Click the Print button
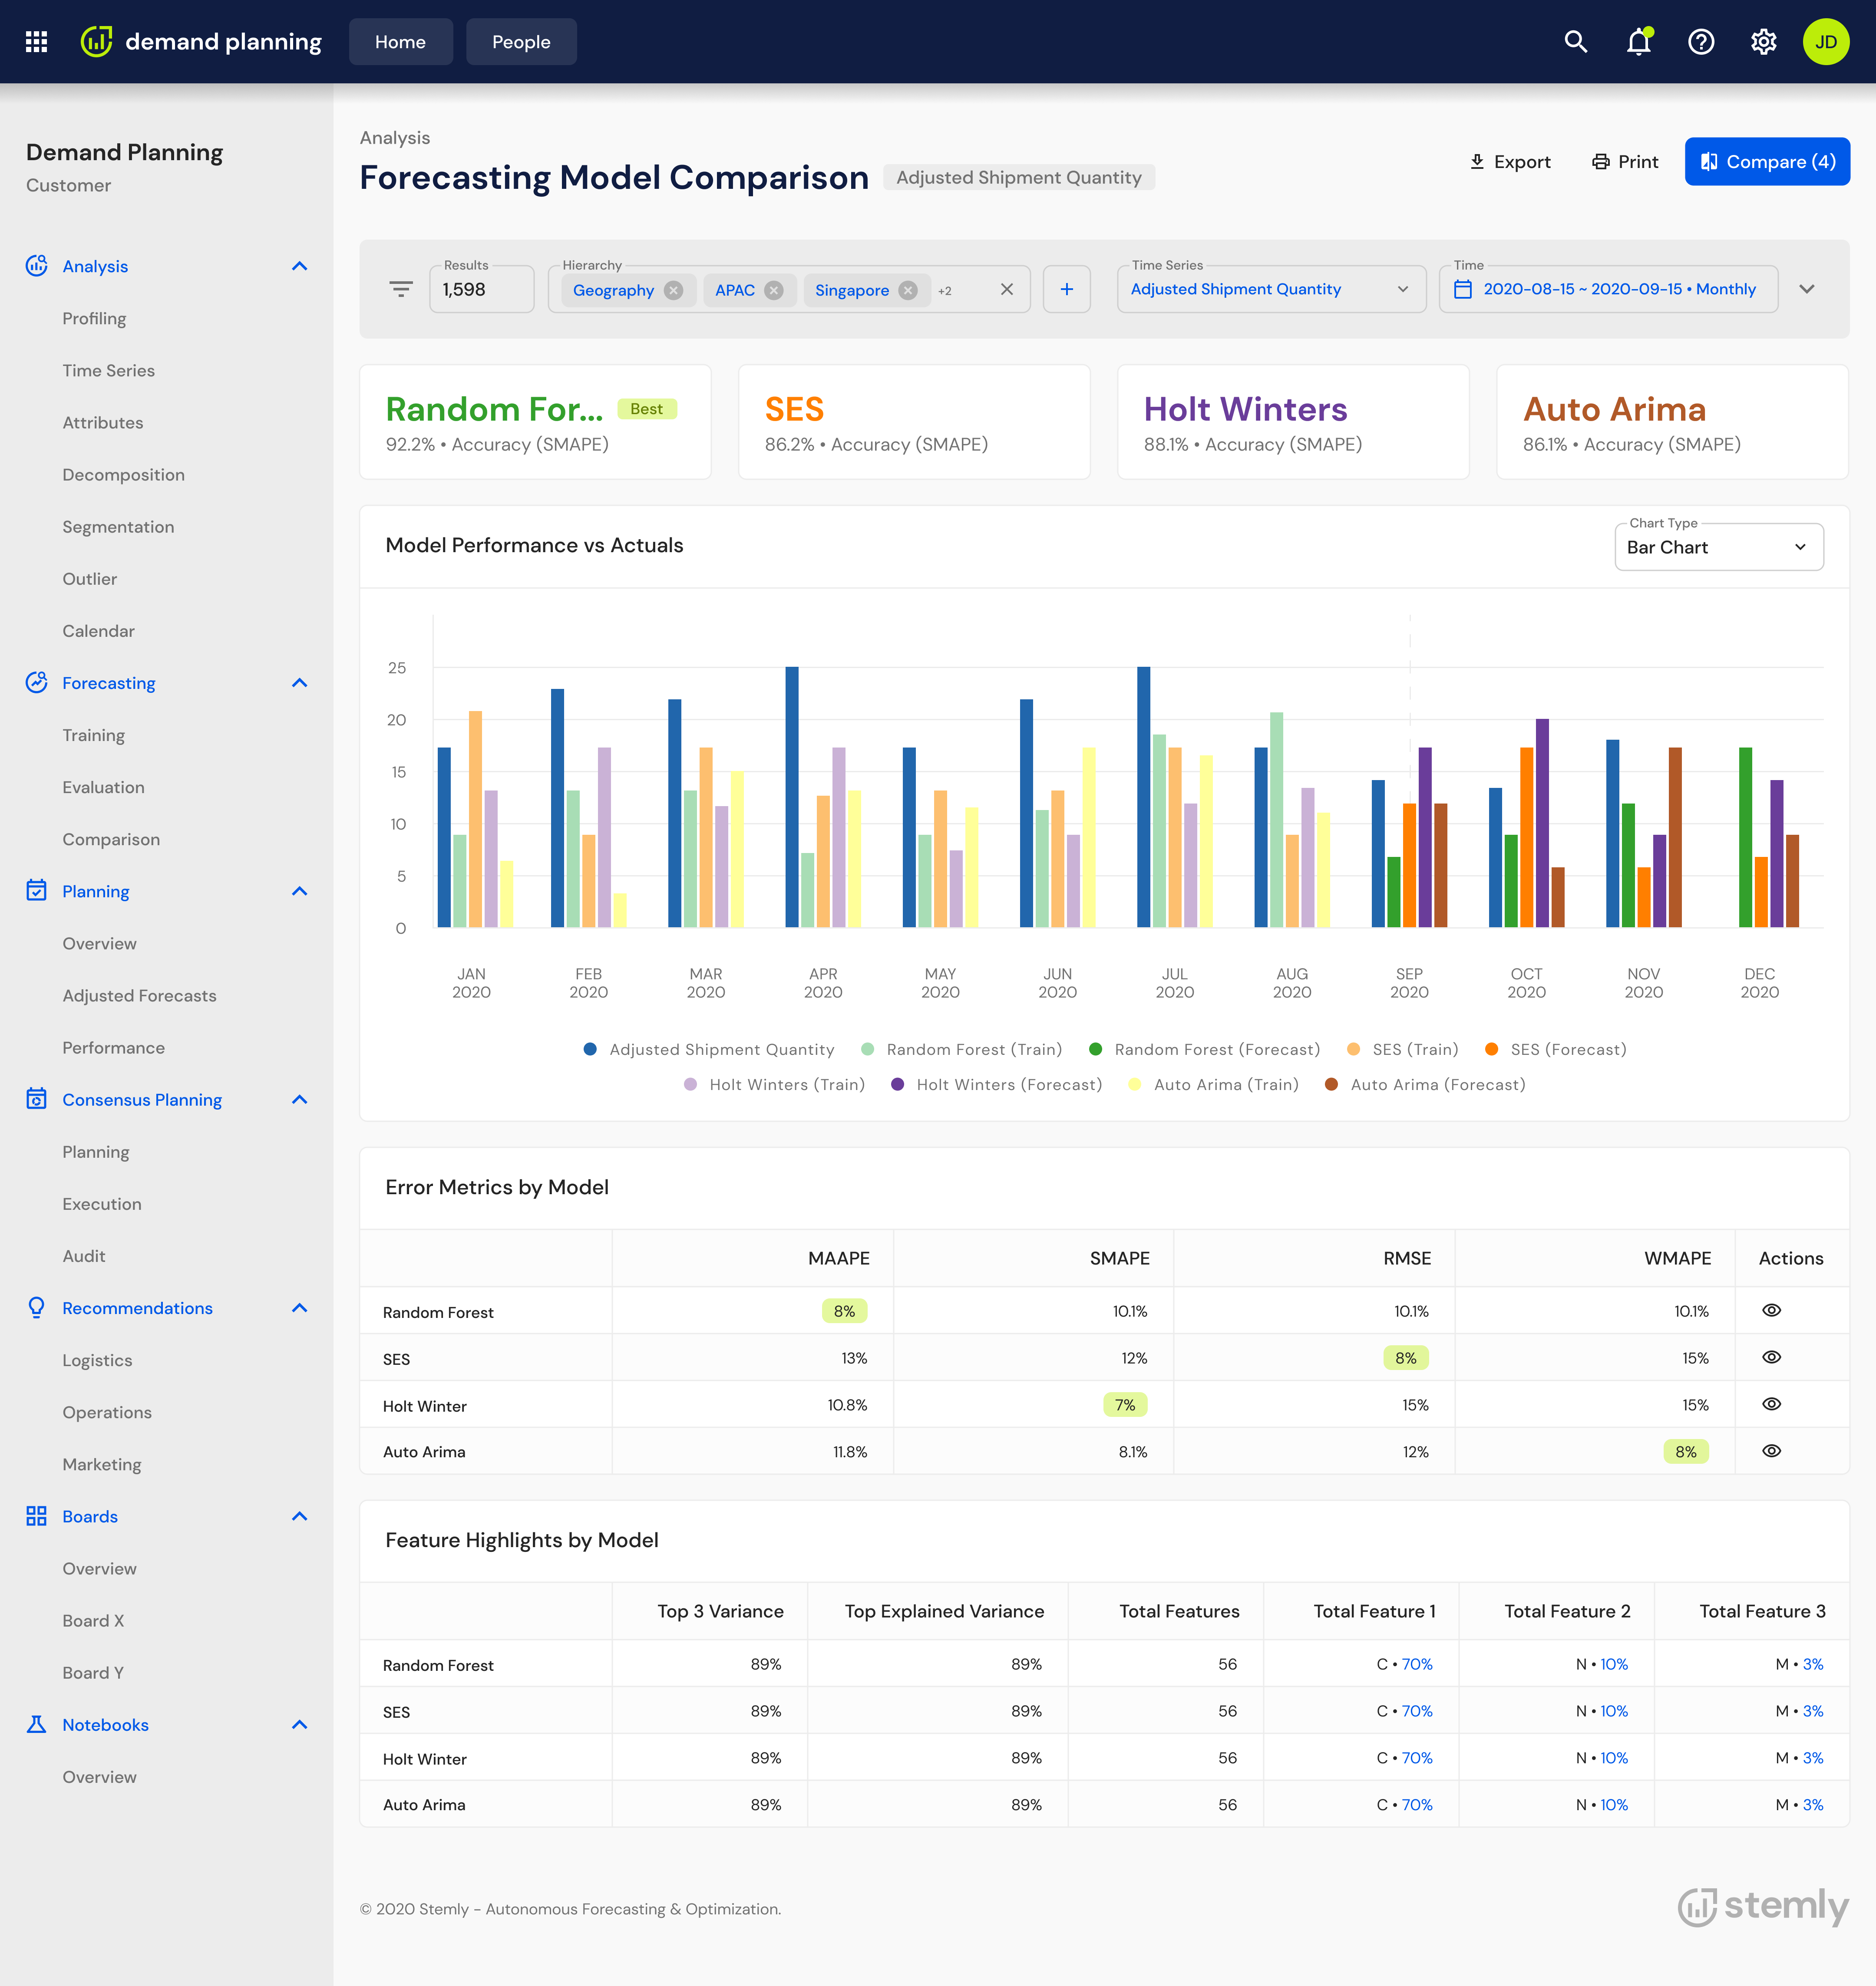The width and height of the screenshot is (1876, 1986). pyautogui.click(x=1625, y=162)
